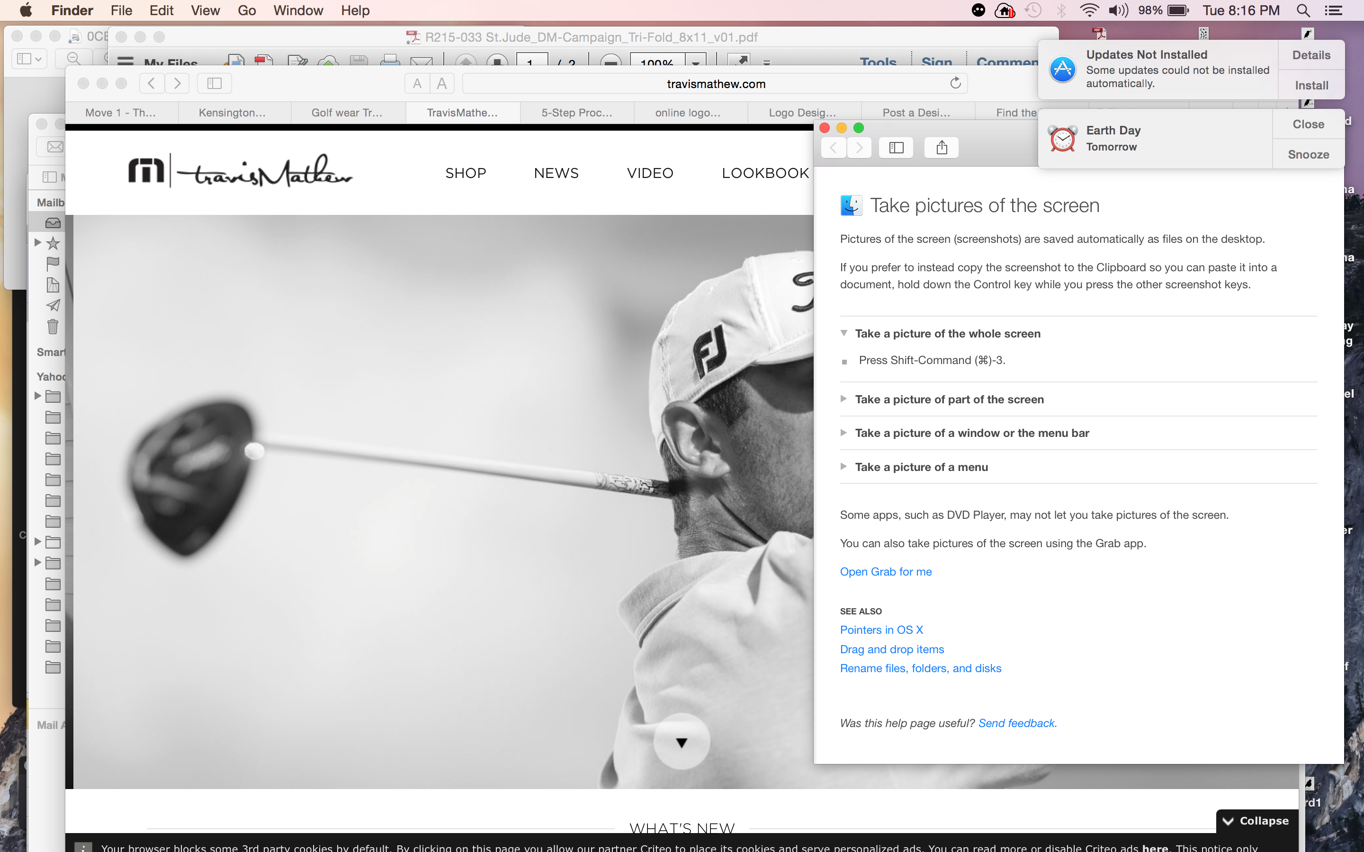Collapse the ad notice with Collapse button
This screenshot has height=852, width=1364.
click(x=1256, y=820)
